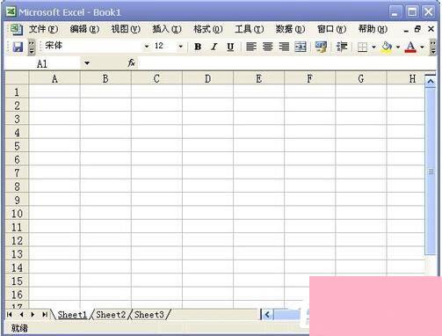Click the Save disk icon

[x=18, y=47]
